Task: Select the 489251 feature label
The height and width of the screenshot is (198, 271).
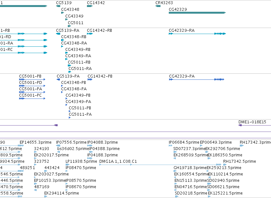Action: click(27, 168)
